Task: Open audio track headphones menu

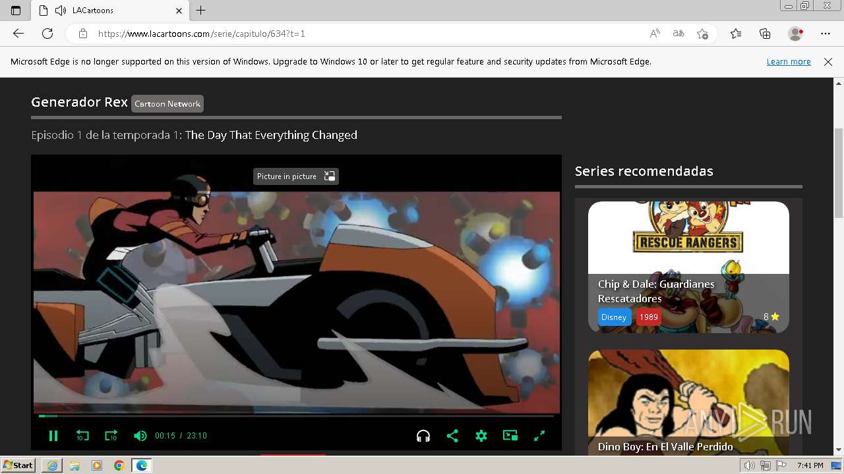Action: [423, 436]
